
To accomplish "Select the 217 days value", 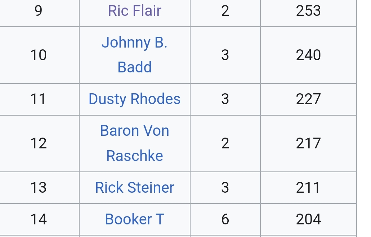I will point(308,143).
